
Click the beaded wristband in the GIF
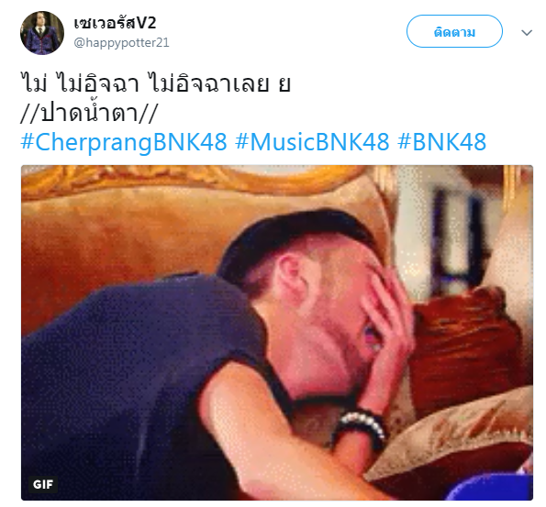click(x=361, y=429)
